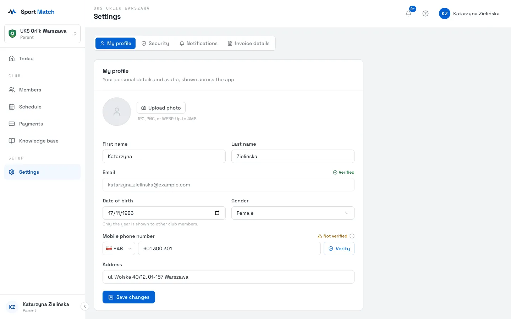Click the calendar icon in Date of birth
Viewport: 511px width, 319px height.
point(217,213)
